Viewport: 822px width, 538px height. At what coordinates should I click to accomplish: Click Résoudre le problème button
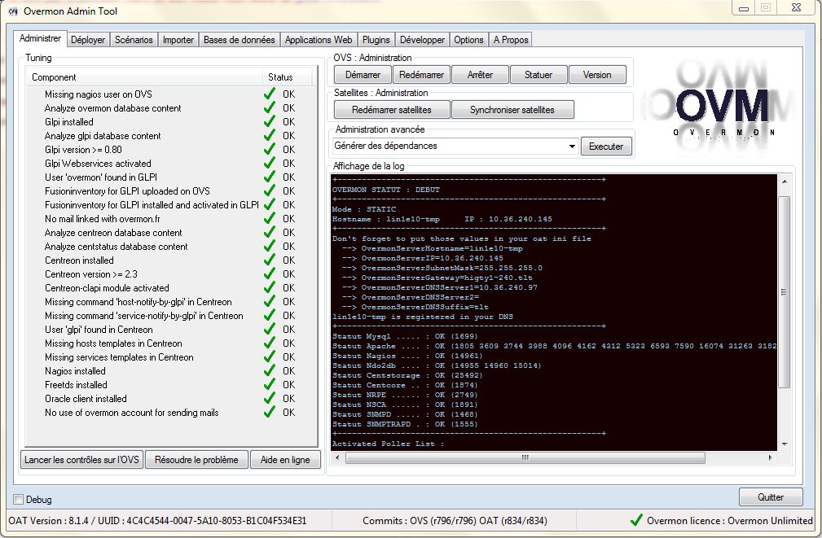pos(196,460)
